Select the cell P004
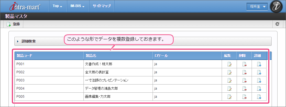 click(49, 88)
